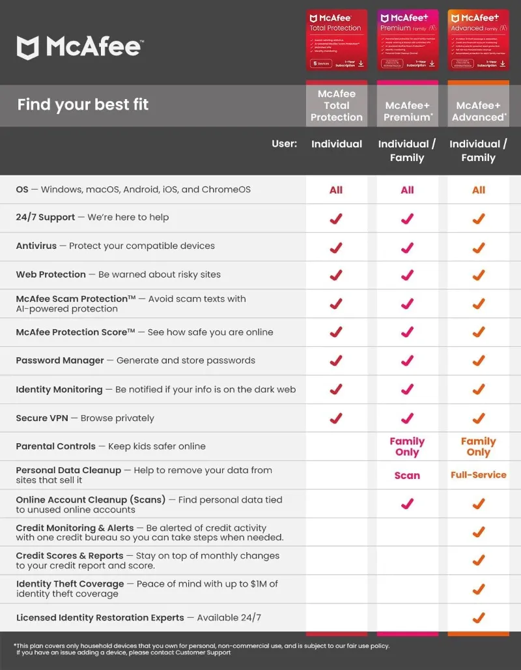Click Premium checkmark for Online Account Cleanup

[x=407, y=503]
